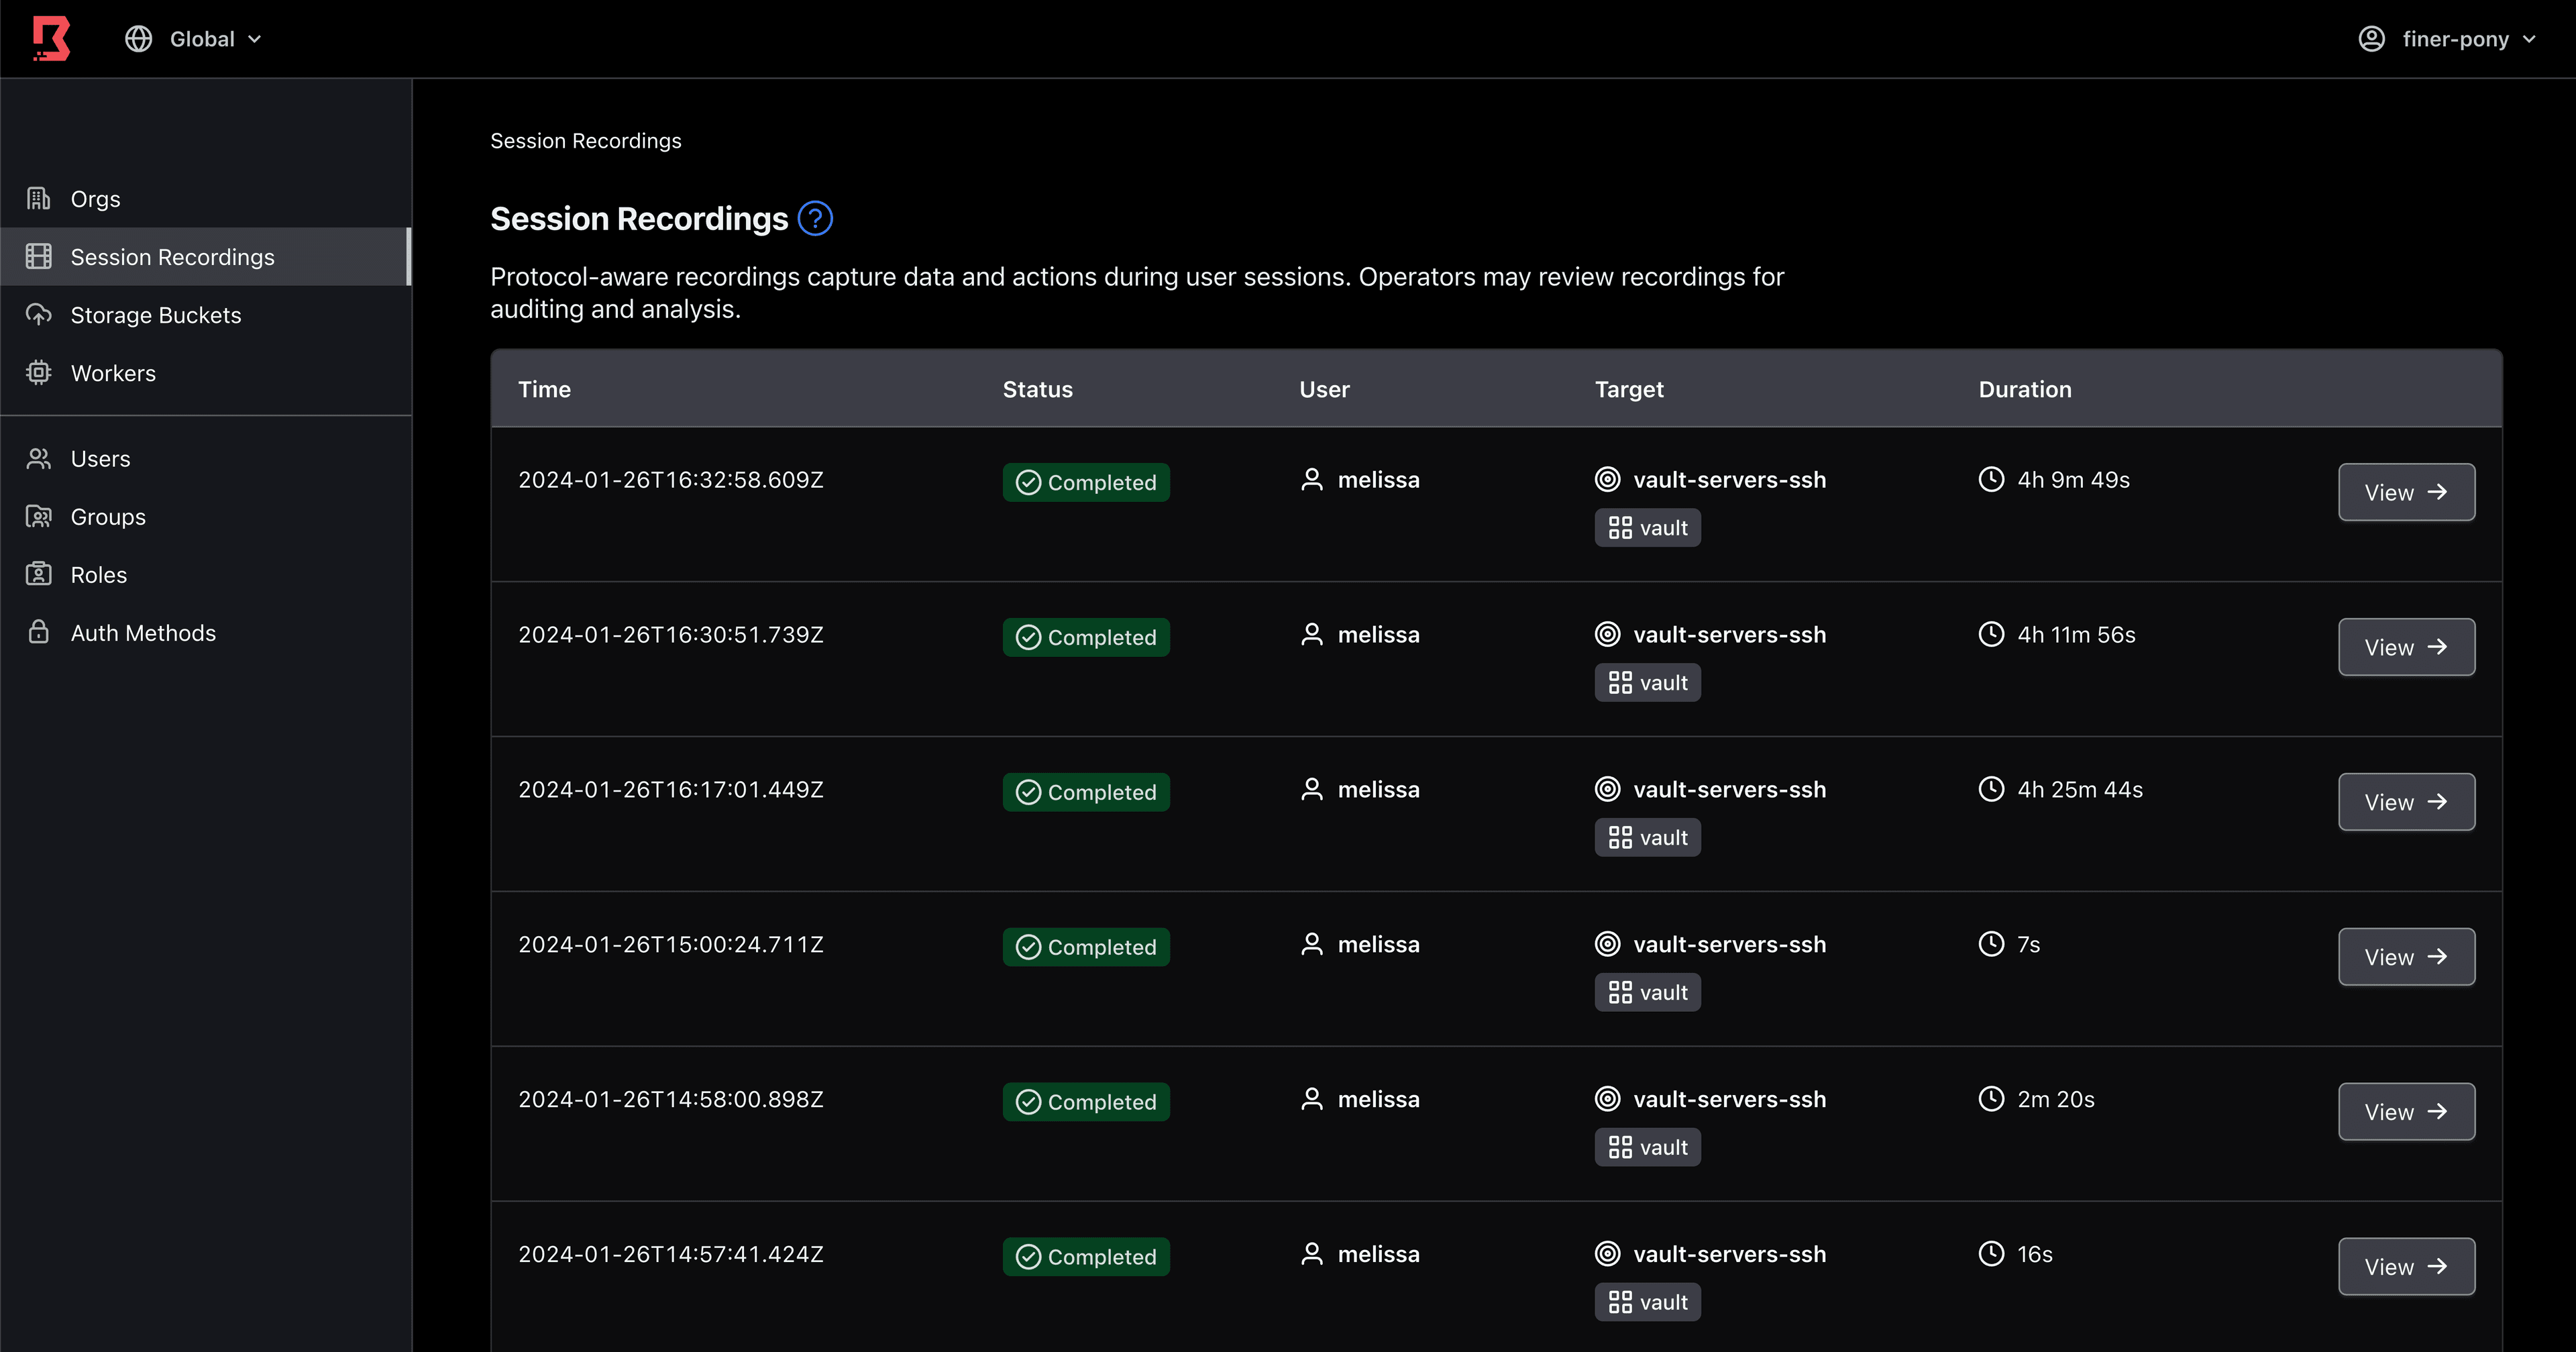The height and width of the screenshot is (1352, 2576).
Task: Click the globe icon beside Global
Action: pos(138,39)
